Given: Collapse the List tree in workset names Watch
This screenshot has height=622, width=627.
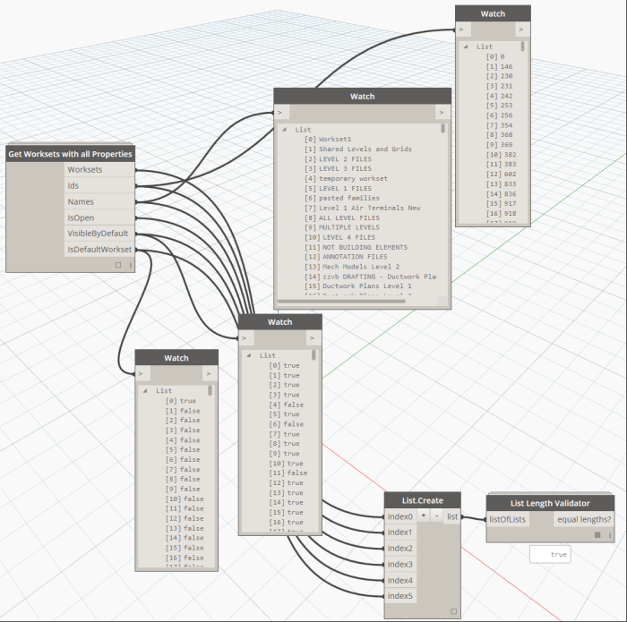Looking at the screenshot, I should pyautogui.click(x=285, y=130).
